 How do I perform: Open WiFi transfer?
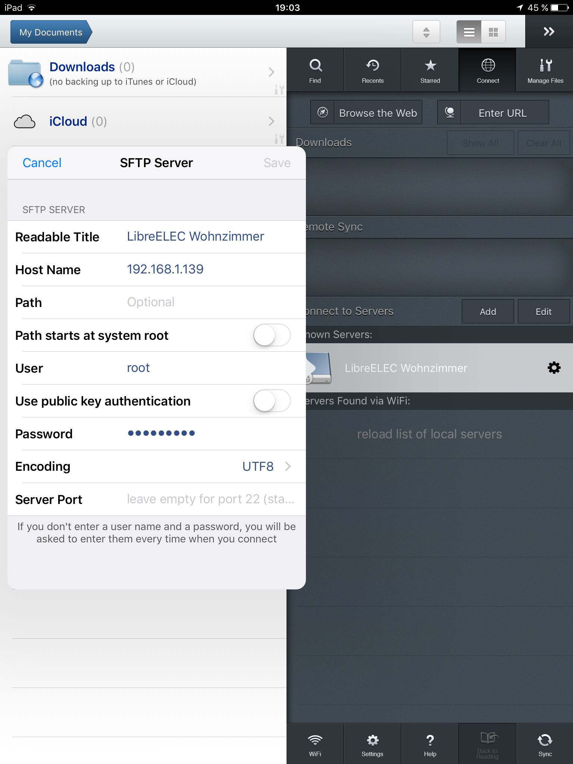pos(315,745)
